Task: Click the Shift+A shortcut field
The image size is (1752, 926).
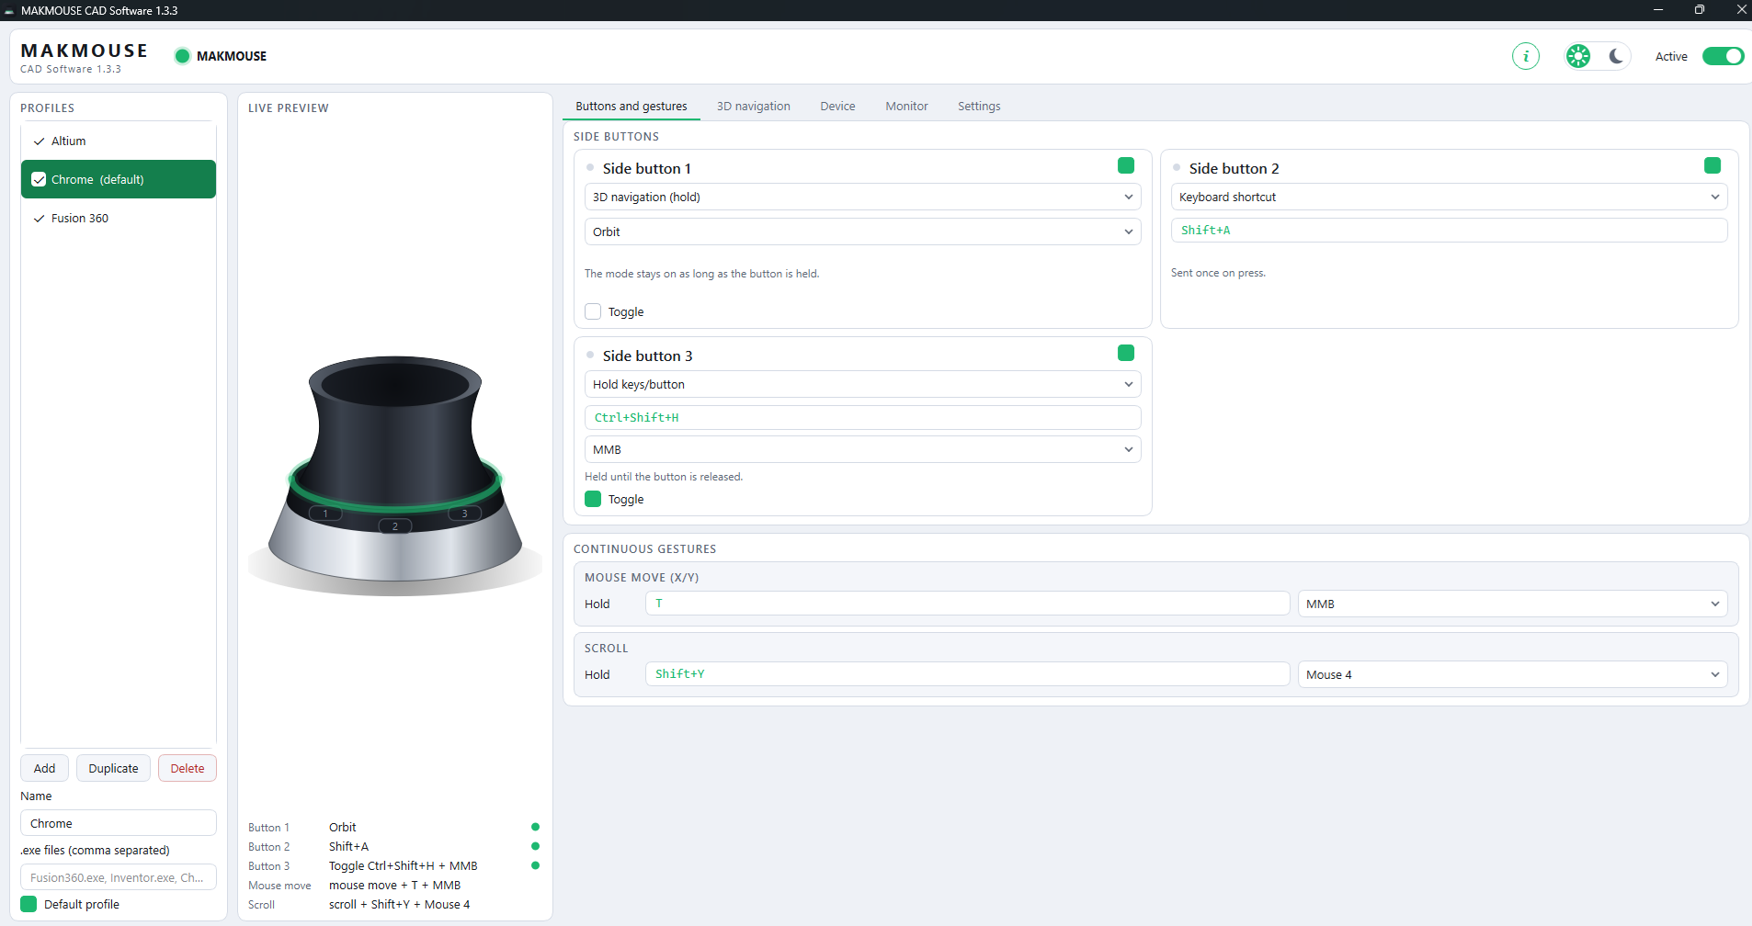Action: click(1449, 231)
